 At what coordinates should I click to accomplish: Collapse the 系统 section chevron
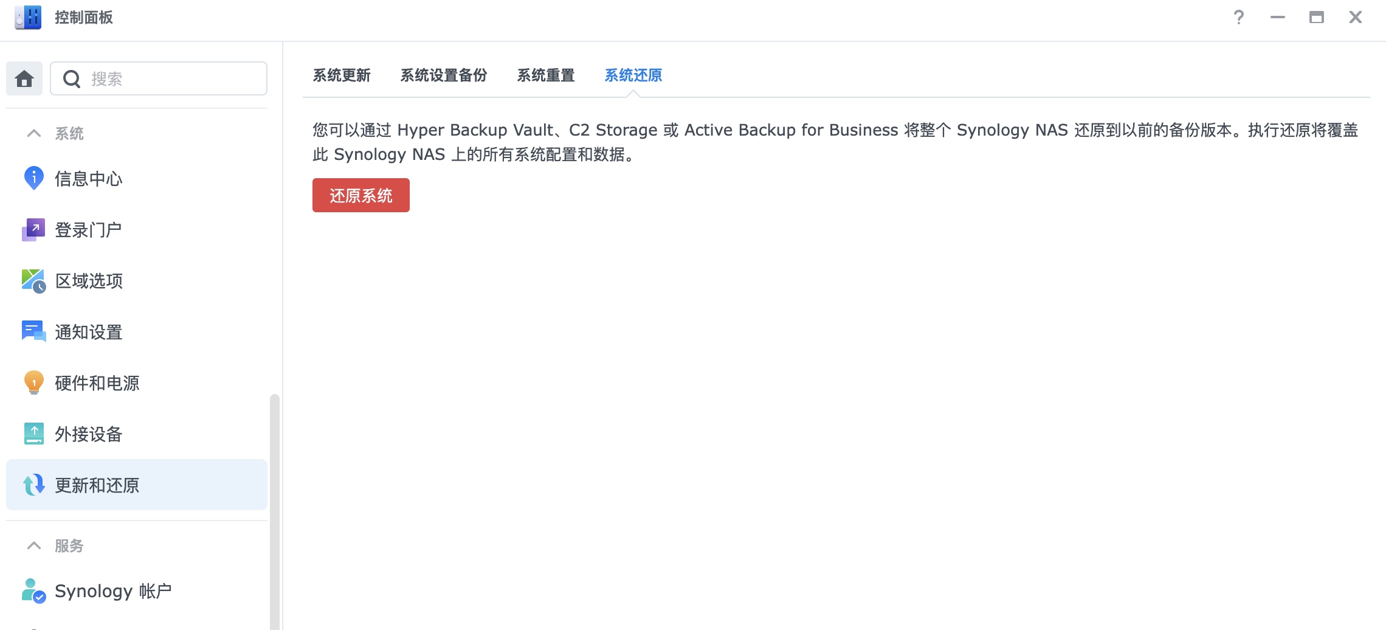pos(34,133)
